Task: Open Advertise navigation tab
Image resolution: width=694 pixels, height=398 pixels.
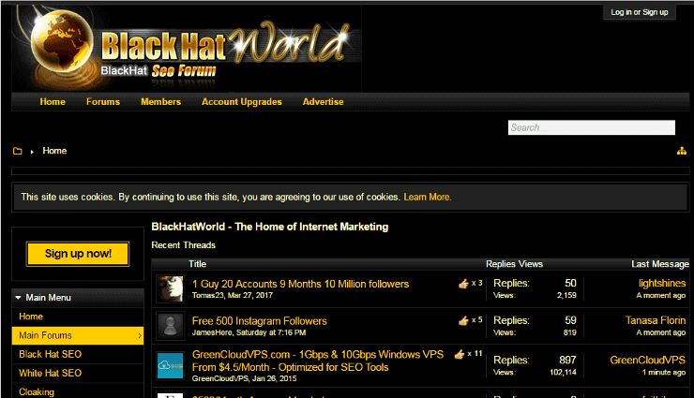Action: click(x=324, y=101)
